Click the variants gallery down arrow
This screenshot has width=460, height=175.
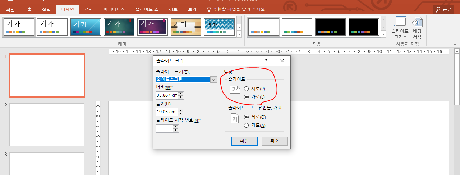tap(384, 27)
